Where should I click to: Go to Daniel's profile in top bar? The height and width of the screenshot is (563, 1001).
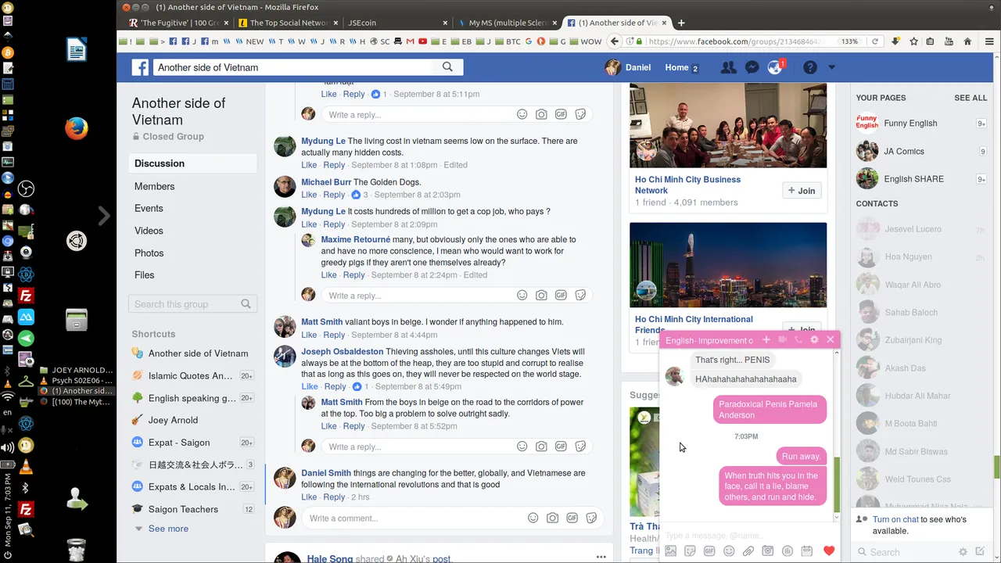tap(628, 67)
